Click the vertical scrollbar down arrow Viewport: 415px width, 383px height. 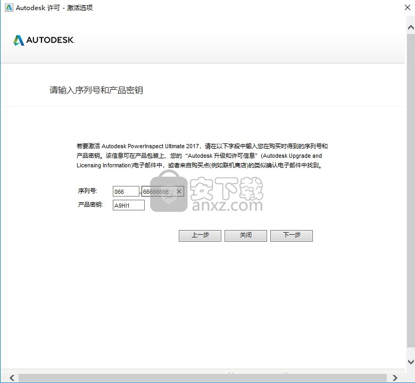click(411, 362)
